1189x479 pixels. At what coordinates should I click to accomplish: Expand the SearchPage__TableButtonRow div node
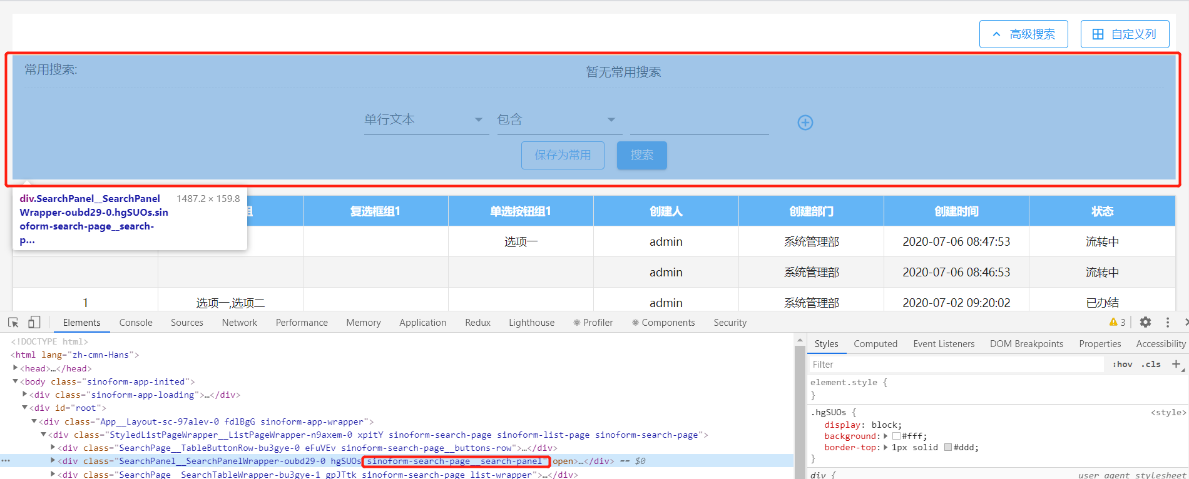coord(53,447)
